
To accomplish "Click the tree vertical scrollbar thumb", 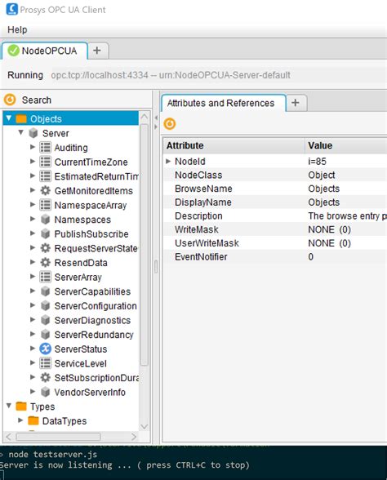I will pyautogui.click(x=145, y=244).
